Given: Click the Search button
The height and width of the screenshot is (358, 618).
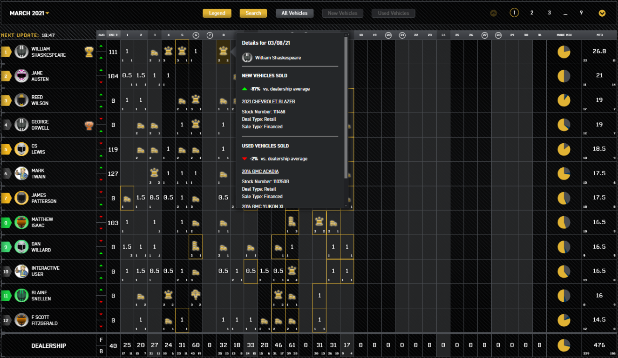Looking at the screenshot, I should tap(253, 13).
